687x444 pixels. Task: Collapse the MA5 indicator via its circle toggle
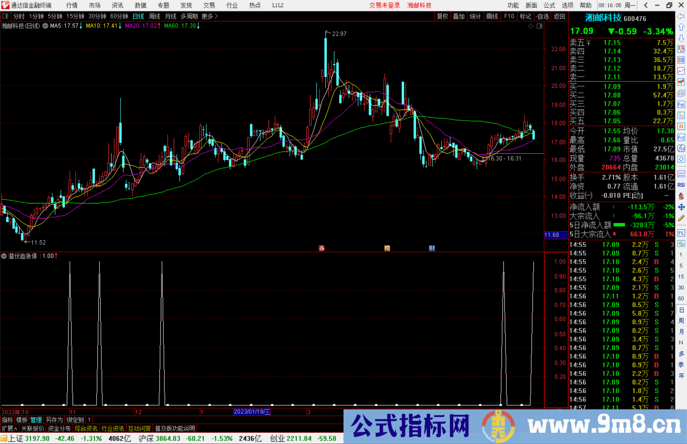click(x=45, y=26)
